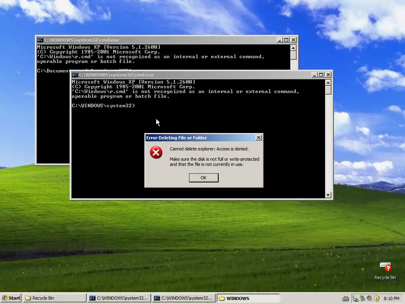Image resolution: width=405 pixels, height=304 pixels.
Task: Close the Error Deleting File or Folder dialog
Action: click(258, 138)
